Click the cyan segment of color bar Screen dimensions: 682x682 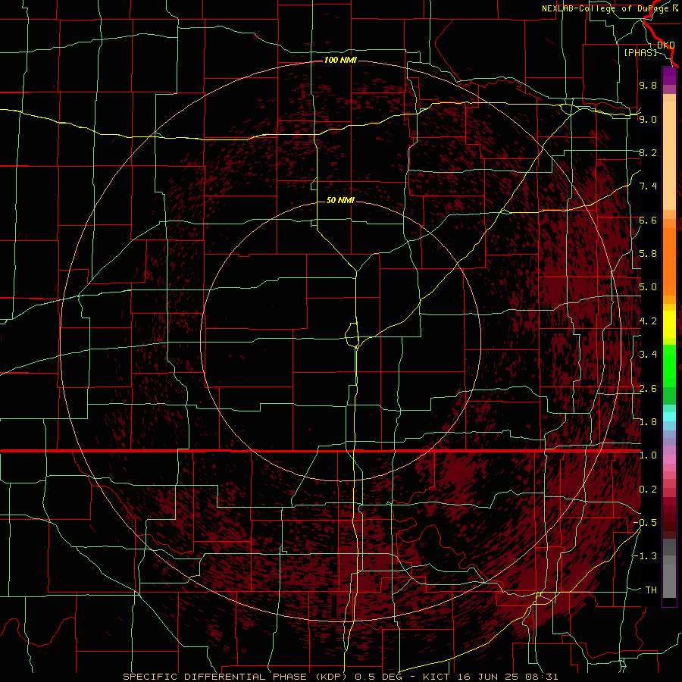coord(669,417)
